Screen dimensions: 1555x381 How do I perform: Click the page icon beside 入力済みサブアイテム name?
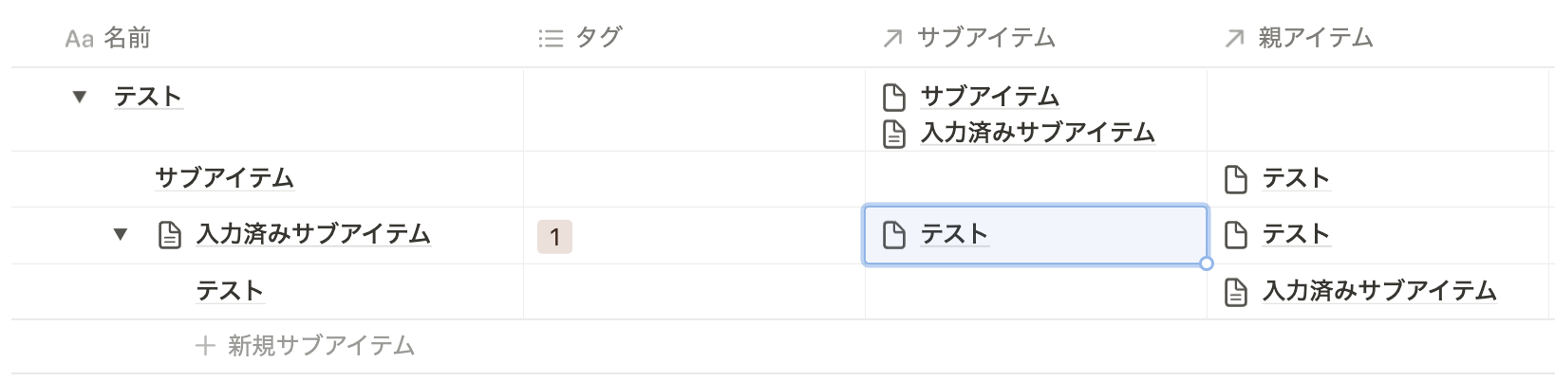click(169, 234)
